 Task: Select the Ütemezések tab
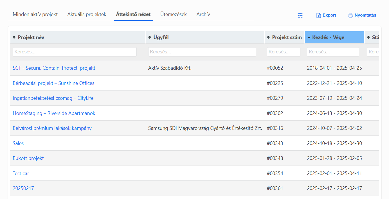[173, 14]
